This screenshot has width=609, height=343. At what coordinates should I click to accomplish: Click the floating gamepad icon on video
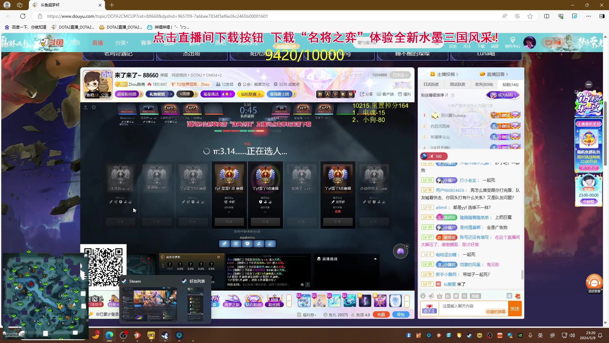pyautogui.click(x=400, y=252)
